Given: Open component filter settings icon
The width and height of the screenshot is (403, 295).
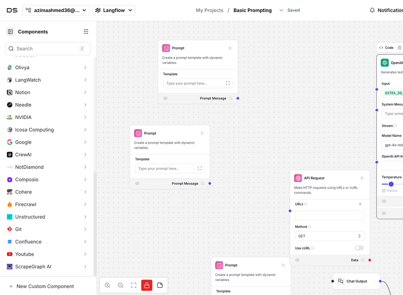Looking at the screenshot, I should [x=86, y=32].
